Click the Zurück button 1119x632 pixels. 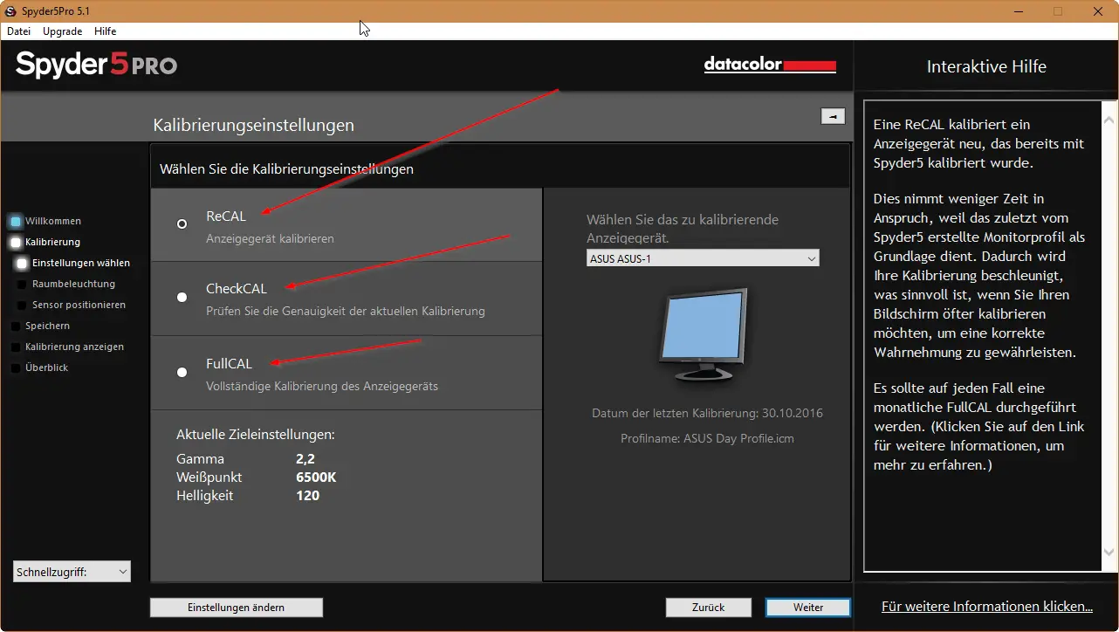point(708,608)
